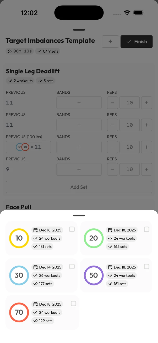158x343 pixels.
Task: Enable the 30 band checkbox
Action: 72,266
